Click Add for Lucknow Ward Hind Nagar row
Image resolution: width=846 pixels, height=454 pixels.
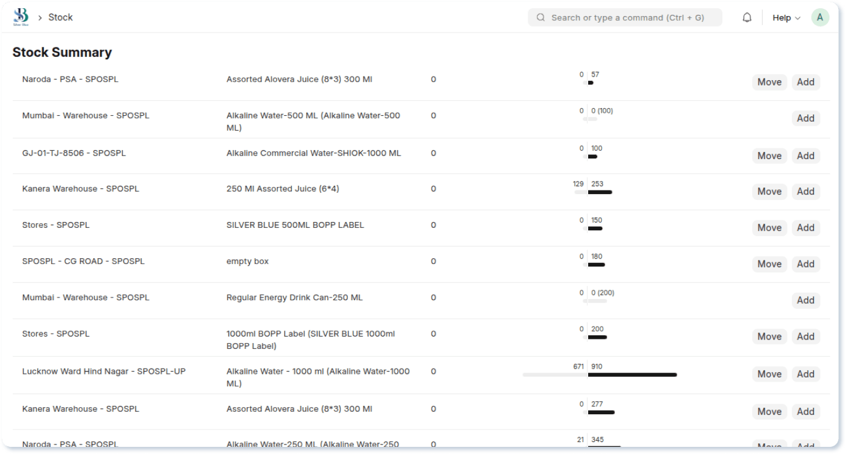(805, 374)
